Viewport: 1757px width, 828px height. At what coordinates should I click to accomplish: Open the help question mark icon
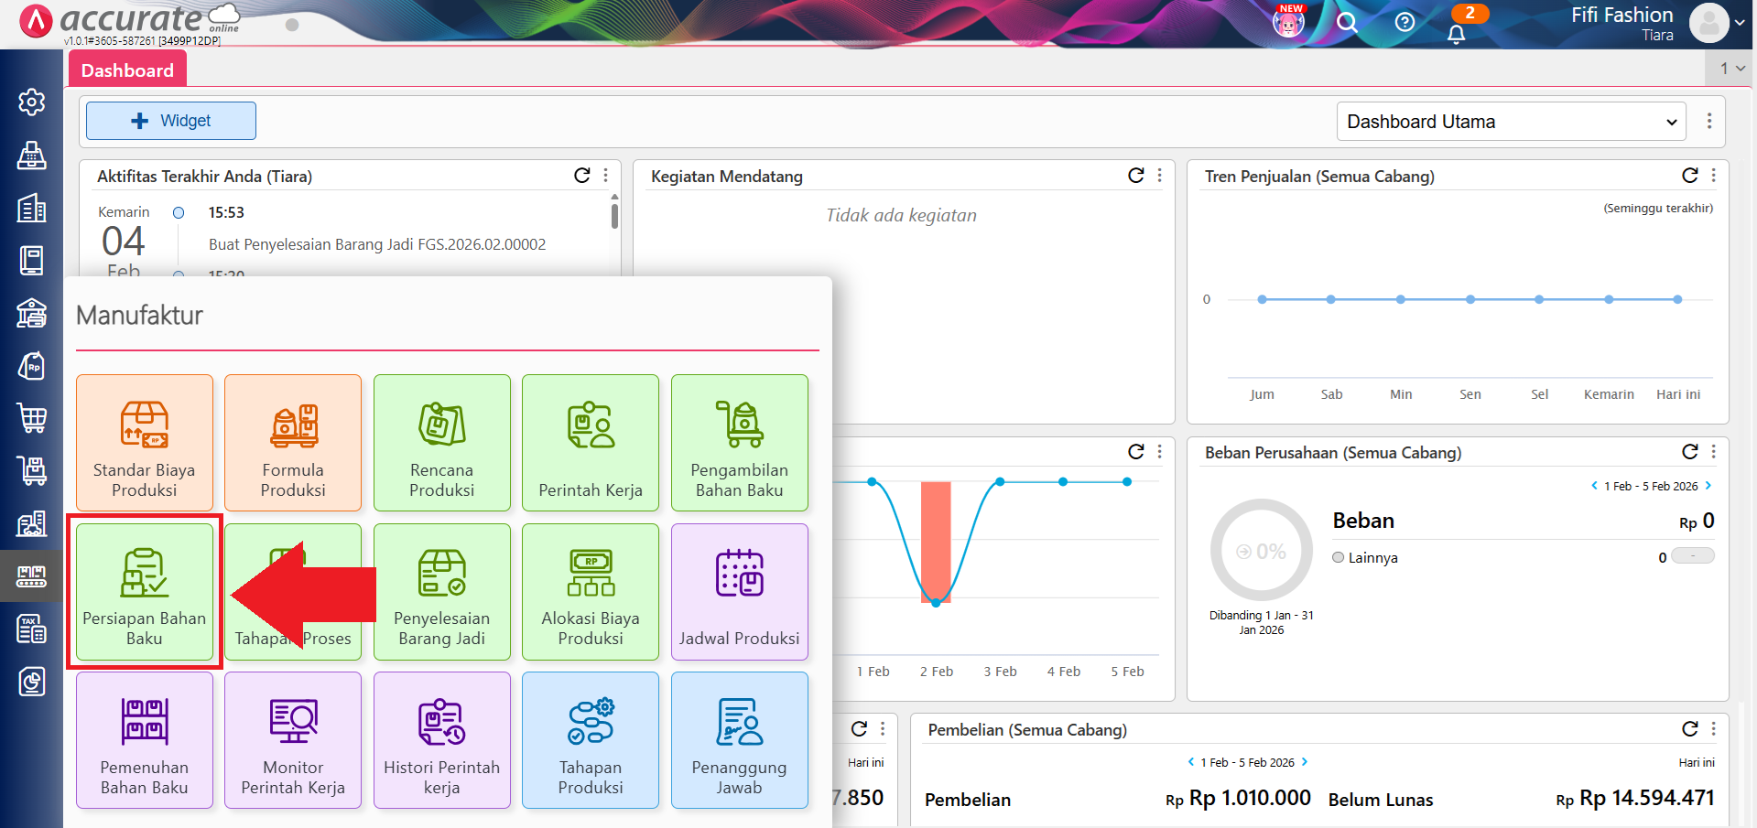click(x=1405, y=22)
